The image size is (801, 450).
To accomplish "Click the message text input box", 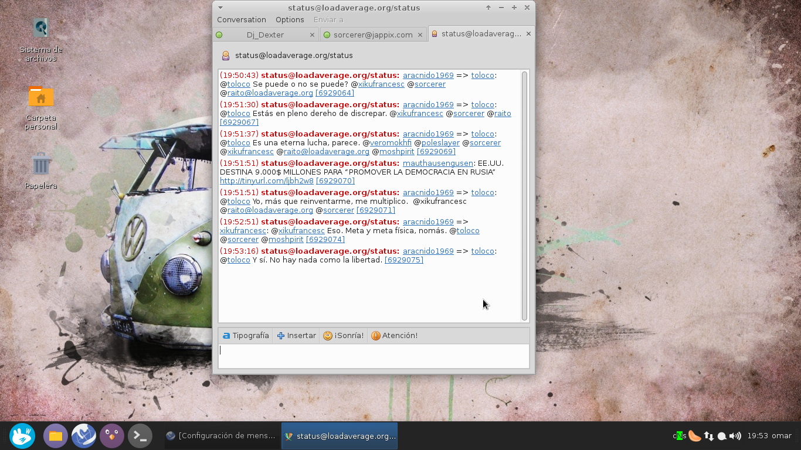I will (374, 356).
